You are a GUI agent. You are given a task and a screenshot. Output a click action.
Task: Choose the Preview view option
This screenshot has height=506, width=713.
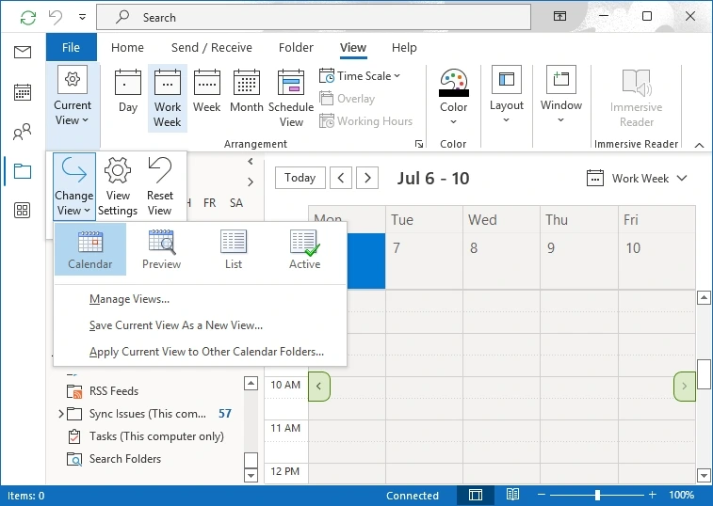click(161, 249)
